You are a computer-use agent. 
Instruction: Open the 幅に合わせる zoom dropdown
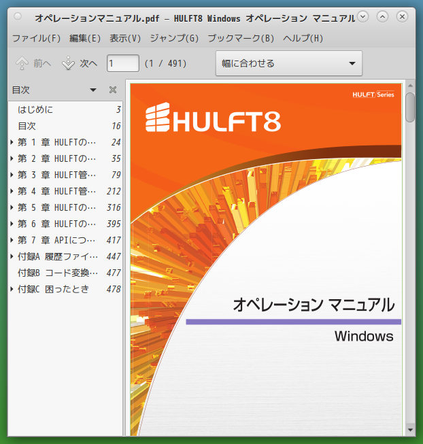click(289, 63)
